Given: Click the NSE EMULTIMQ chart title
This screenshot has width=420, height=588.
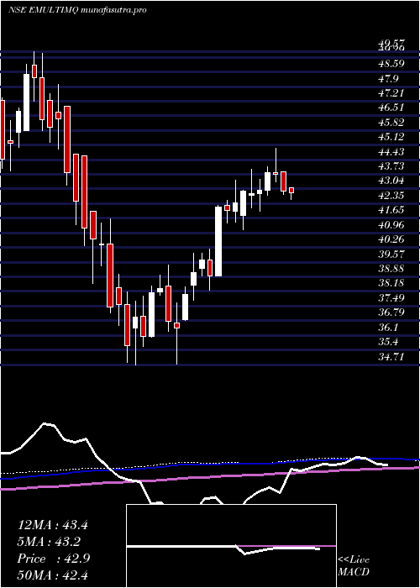Looking at the screenshot, I should (77, 10).
